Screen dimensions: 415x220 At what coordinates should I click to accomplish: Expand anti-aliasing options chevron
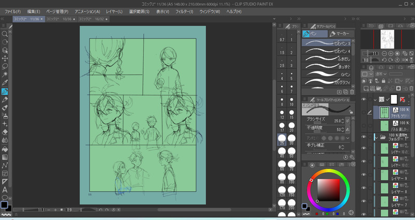348,138
